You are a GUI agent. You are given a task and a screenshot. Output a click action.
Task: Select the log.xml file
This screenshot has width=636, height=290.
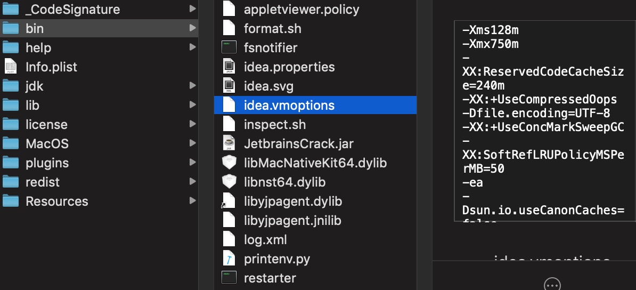click(315, 240)
